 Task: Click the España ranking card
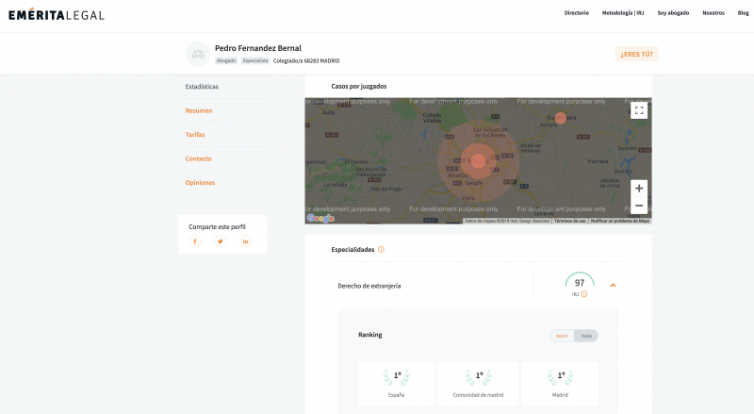[x=396, y=384]
